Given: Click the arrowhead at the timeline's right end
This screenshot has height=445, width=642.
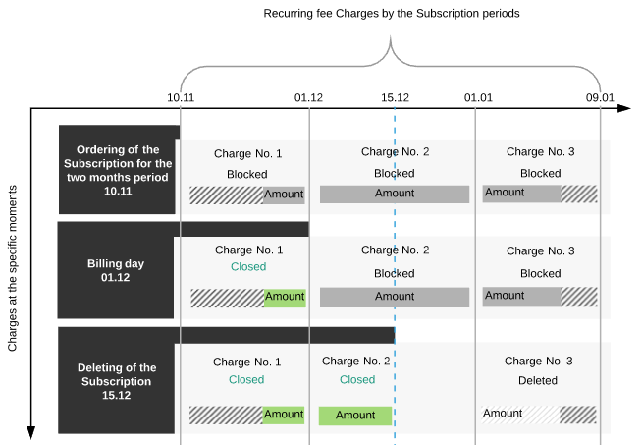Looking at the screenshot, I should click(622, 107).
